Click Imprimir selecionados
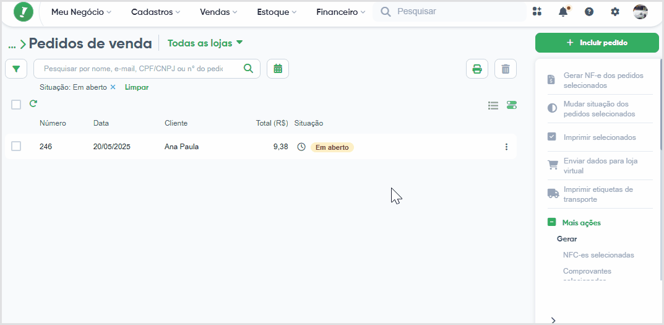The width and height of the screenshot is (664, 325). coord(600,137)
